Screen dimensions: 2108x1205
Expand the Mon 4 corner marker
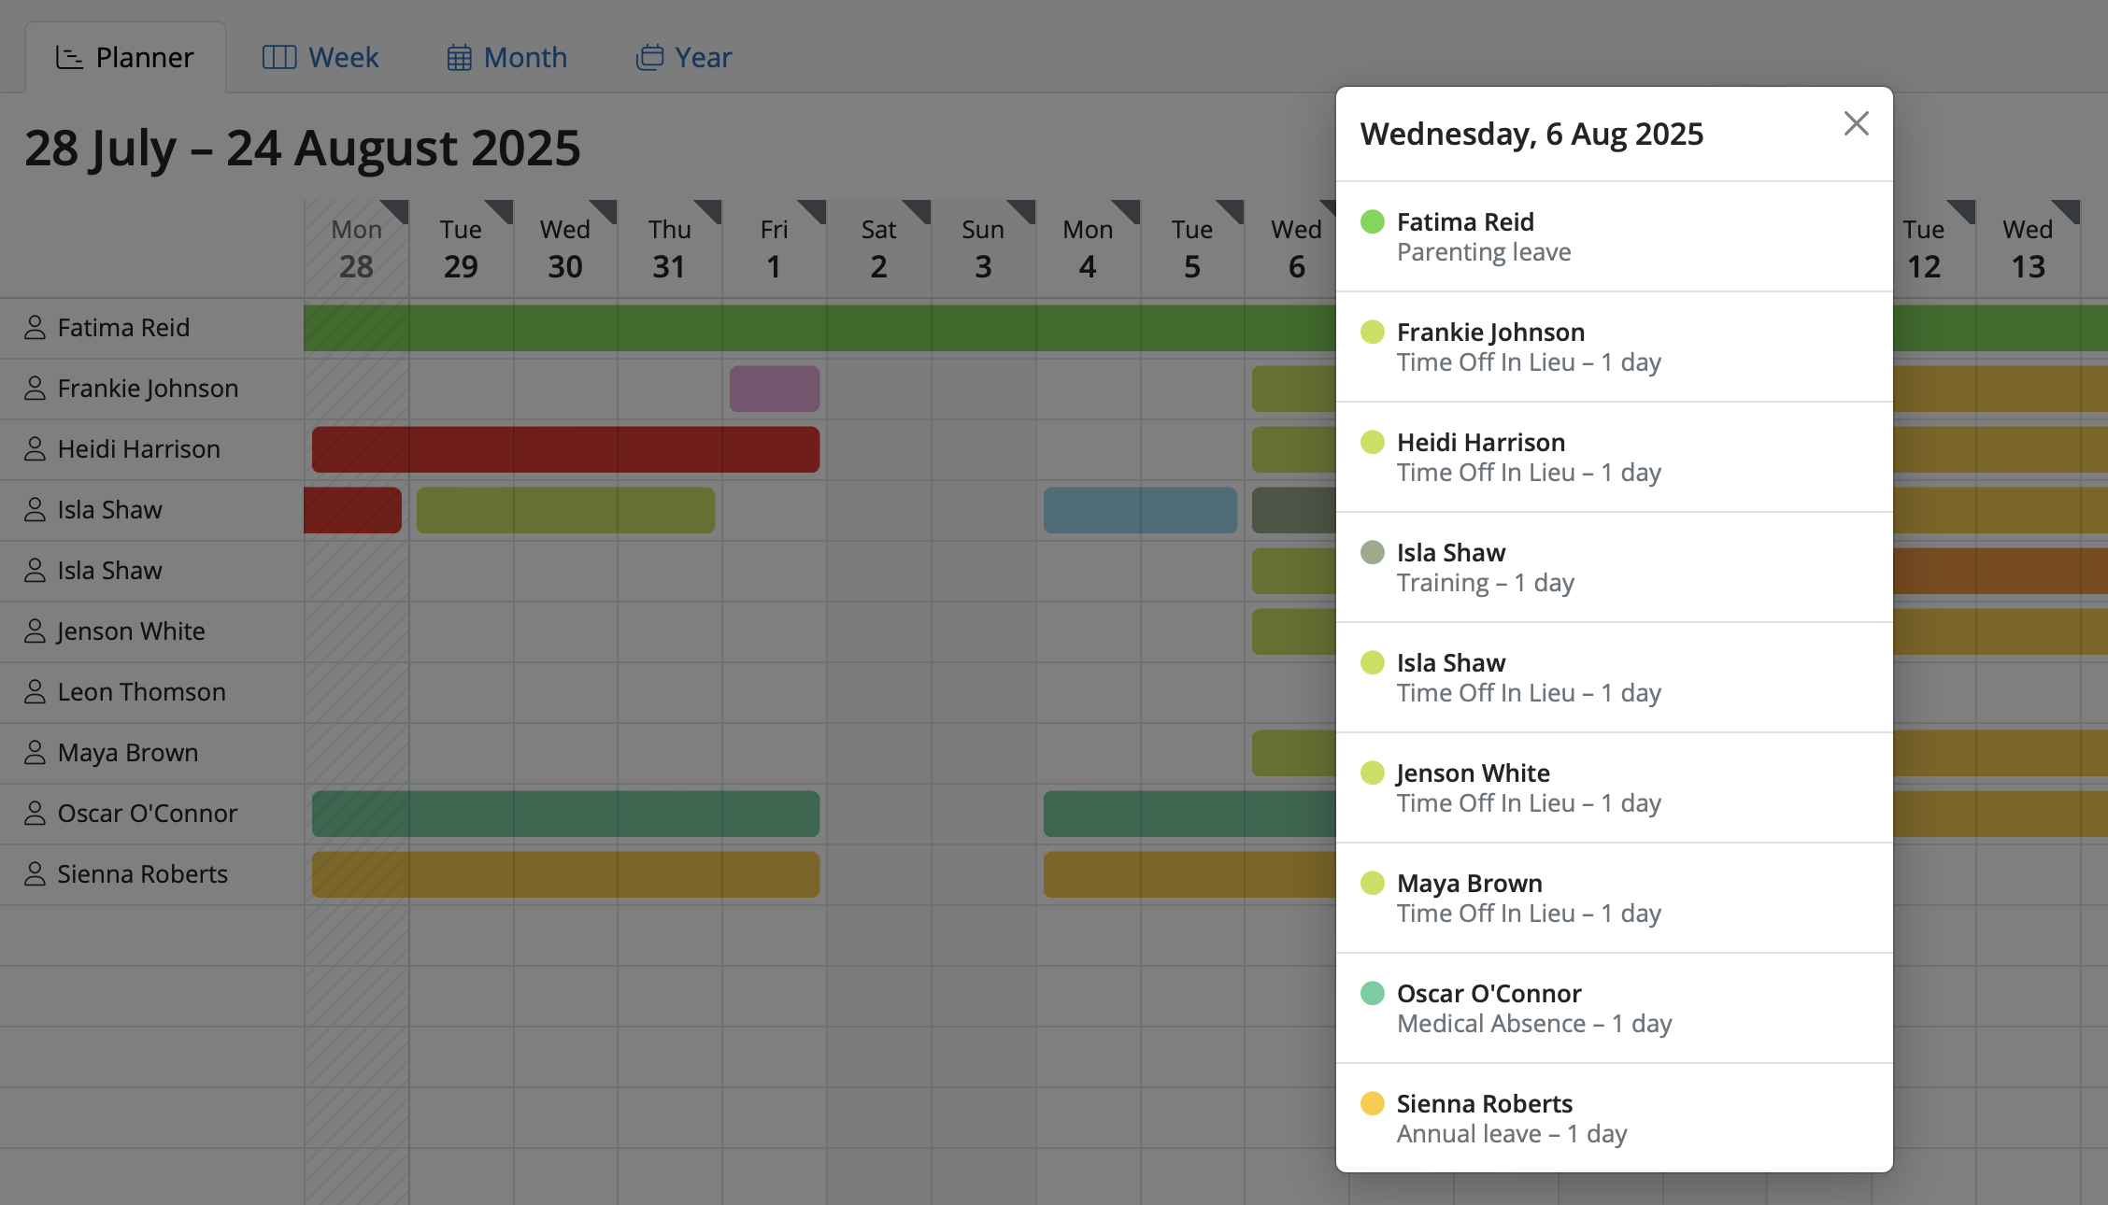(1129, 210)
